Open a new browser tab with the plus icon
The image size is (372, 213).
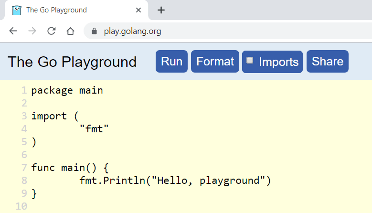(161, 10)
